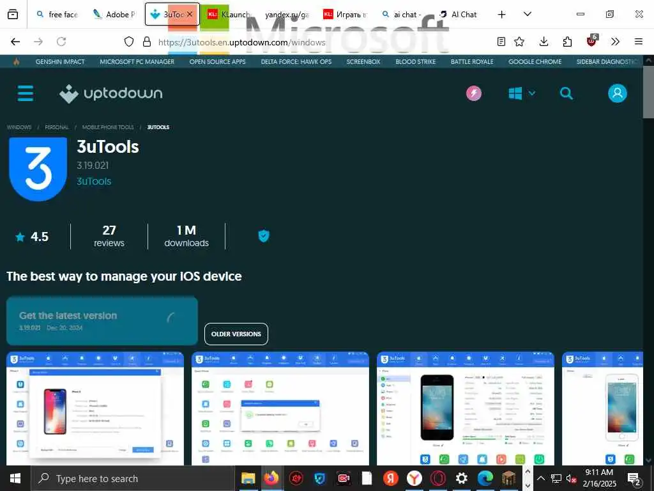Viewport: 654px width, 491px height.
Task: Open OPEN SOURCE APPS in top bar
Action: (x=217, y=62)
